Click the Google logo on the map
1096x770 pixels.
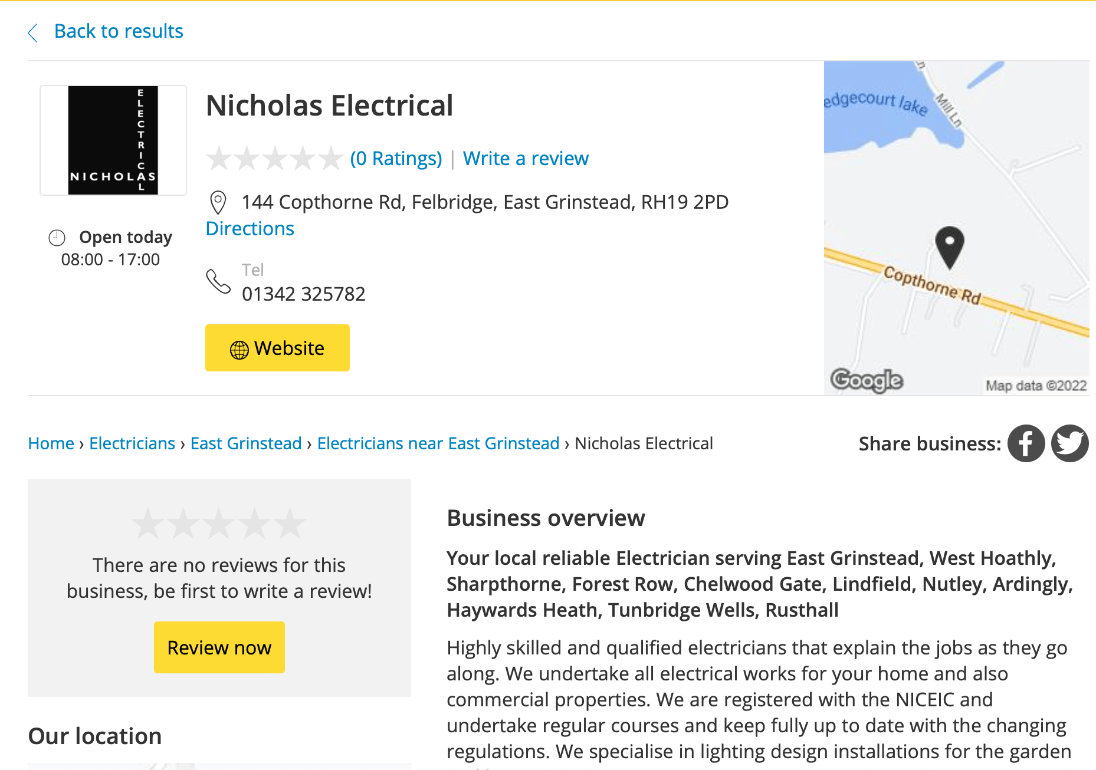(866, 380)
